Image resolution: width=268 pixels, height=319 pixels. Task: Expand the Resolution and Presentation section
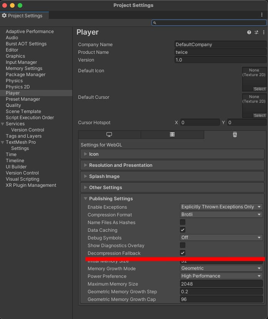click(x=121, y=165)
